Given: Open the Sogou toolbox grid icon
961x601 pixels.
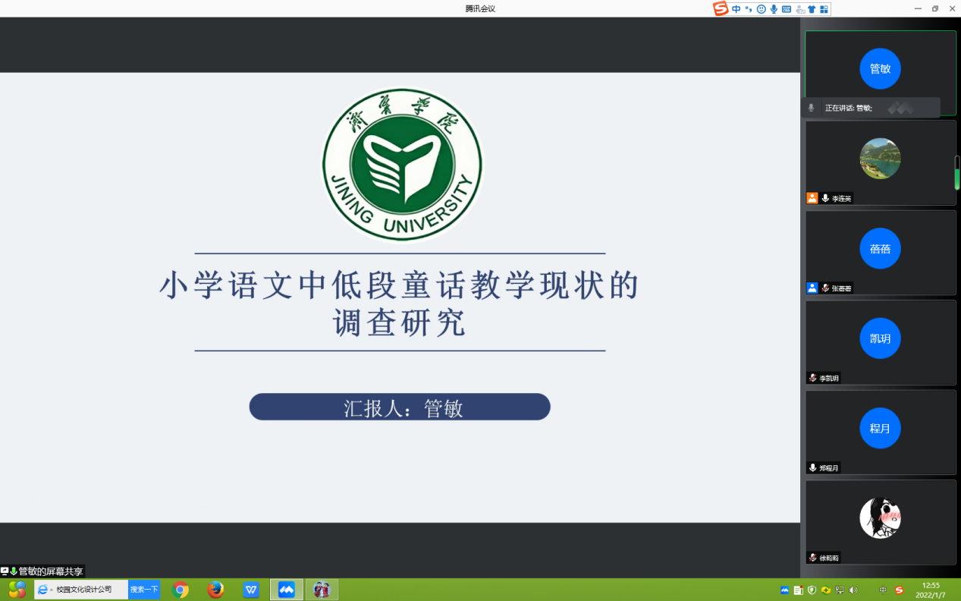Looking at the screenshot, I should (x=824, y=9).
